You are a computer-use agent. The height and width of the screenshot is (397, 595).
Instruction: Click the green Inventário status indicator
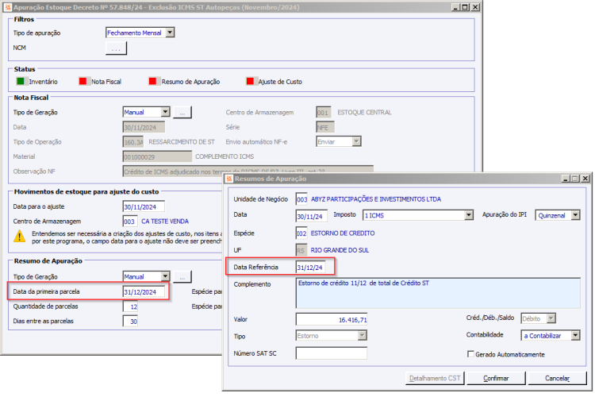click(21, 81)
